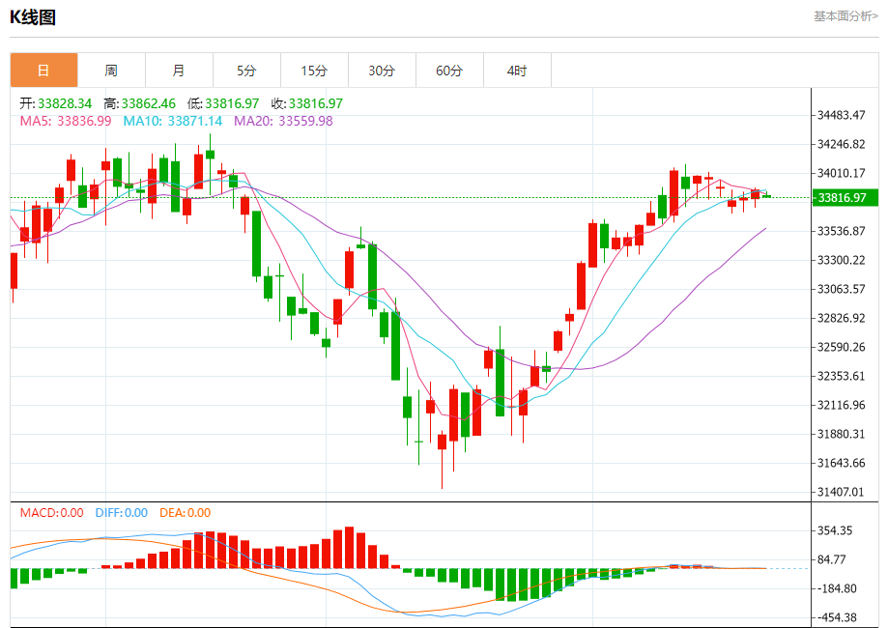888x628 pixels.
Task: Click the 收: 33816.97 close value
Action: point(307,103)
